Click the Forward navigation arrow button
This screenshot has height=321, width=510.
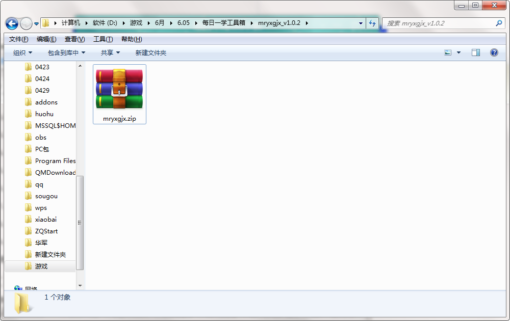click(26, 23)
